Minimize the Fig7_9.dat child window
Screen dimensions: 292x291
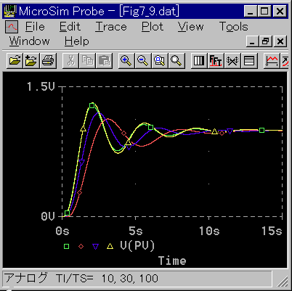tap(252, 41)
